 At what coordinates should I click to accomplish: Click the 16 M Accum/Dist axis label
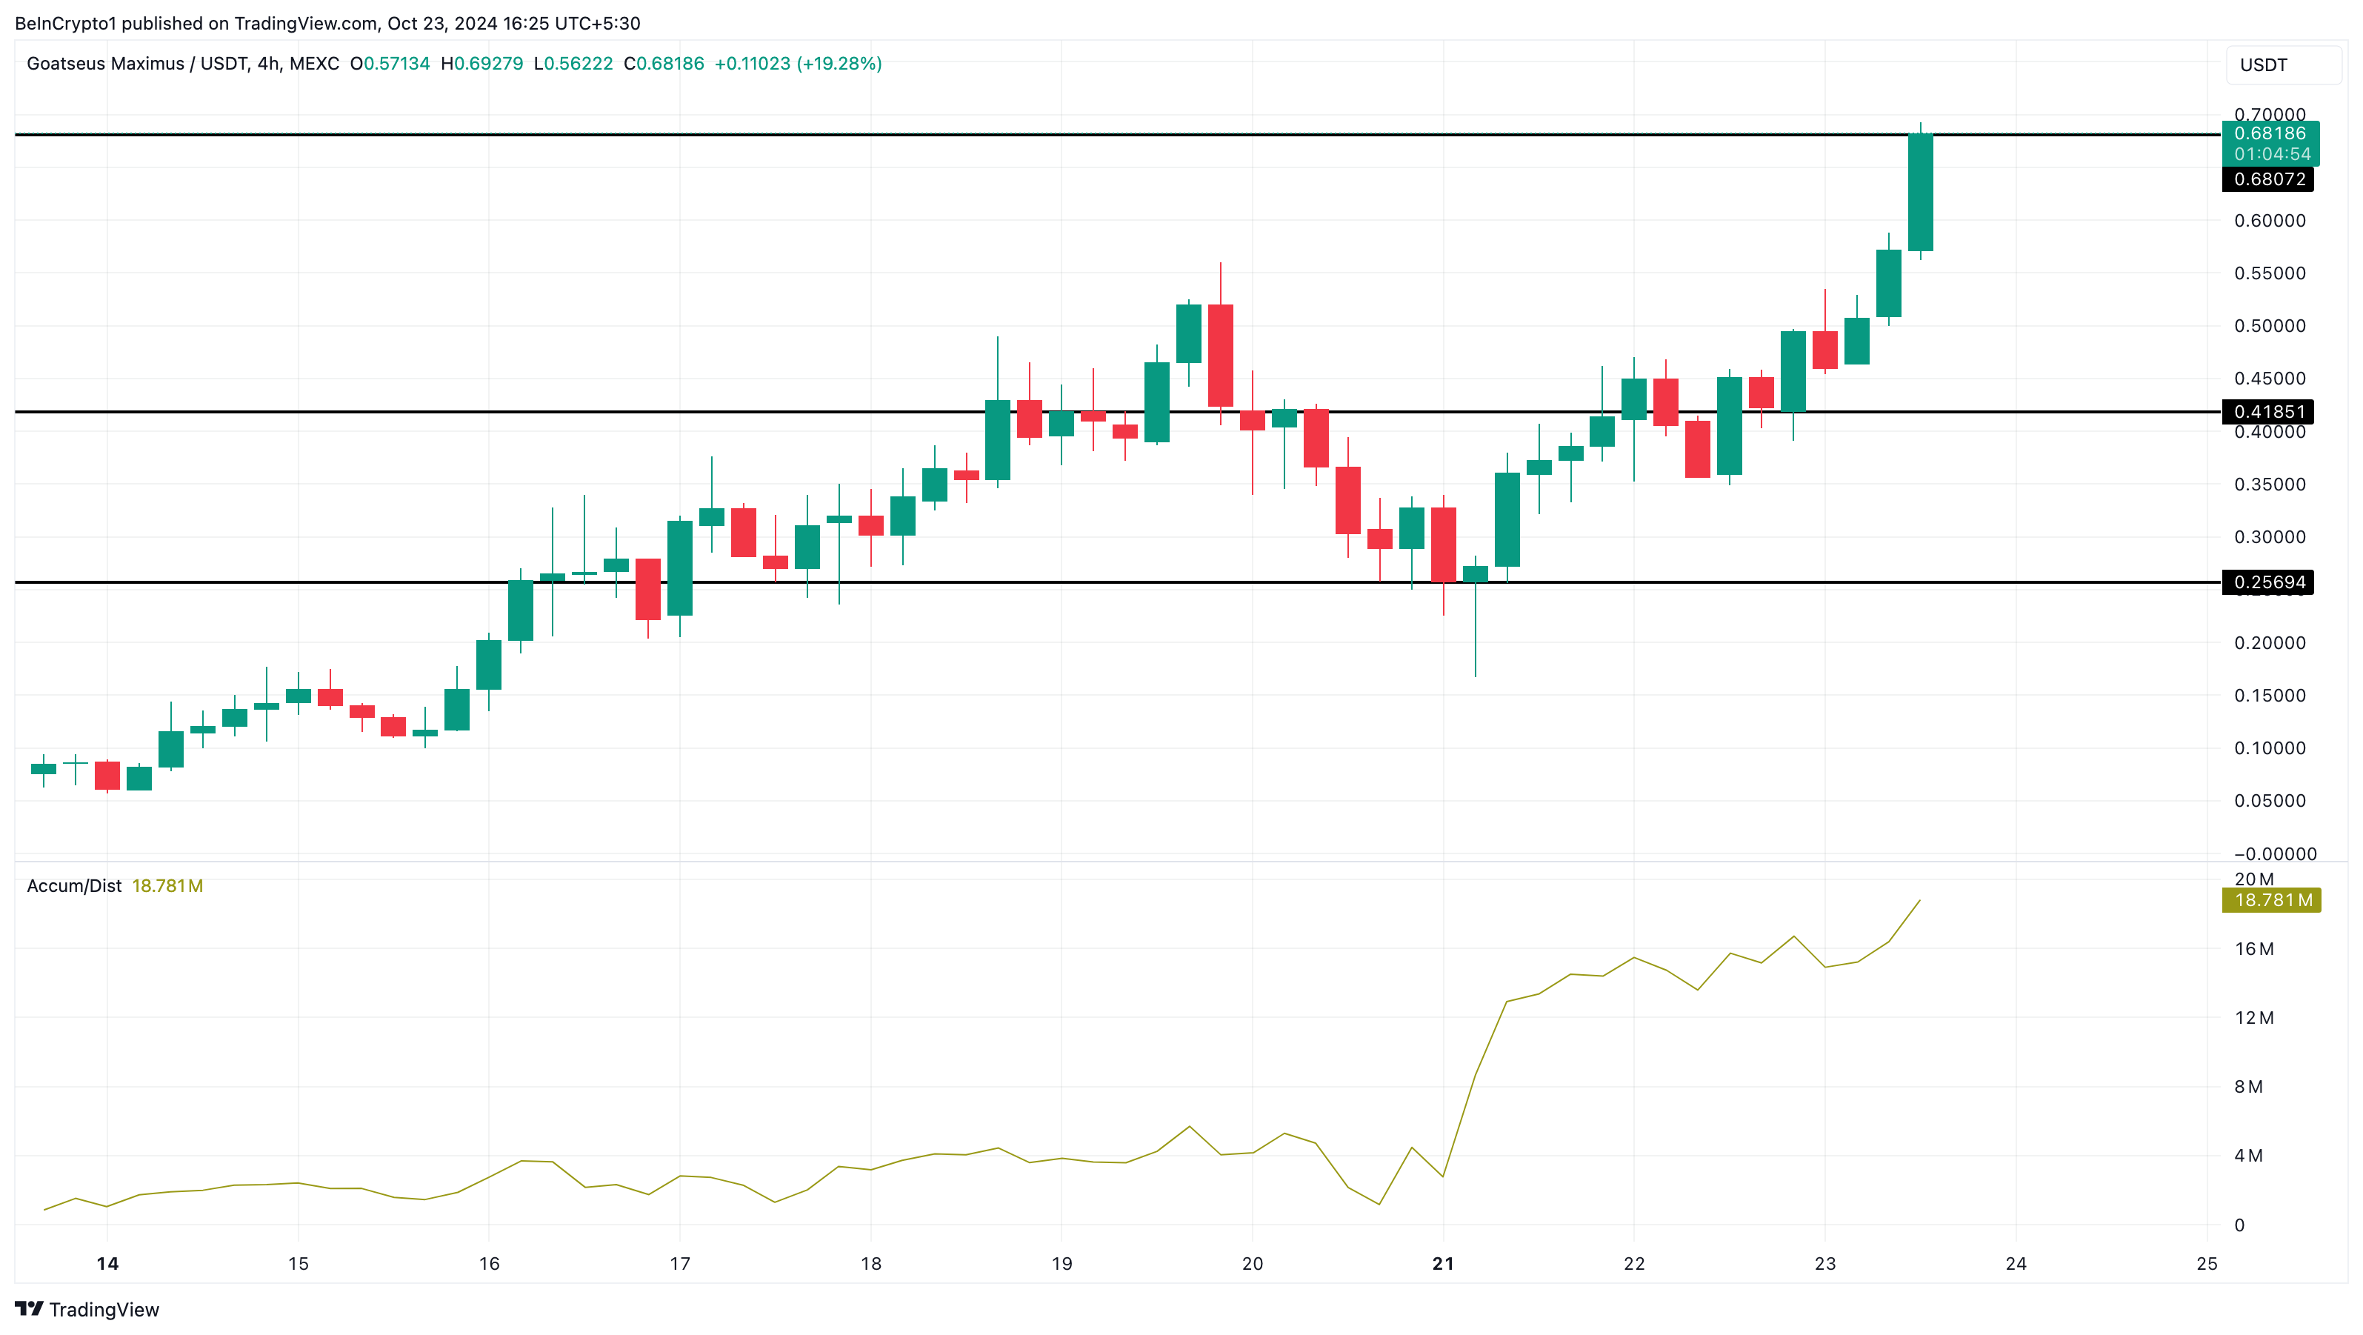[x=2254, y=949]
